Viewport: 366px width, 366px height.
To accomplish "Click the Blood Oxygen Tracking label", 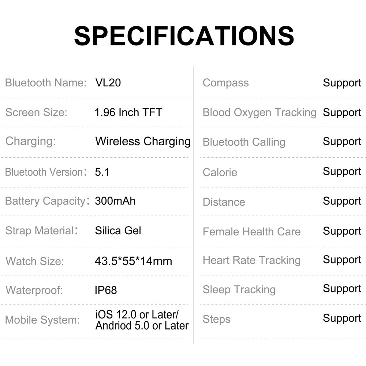I will click(x=259, y=112).
